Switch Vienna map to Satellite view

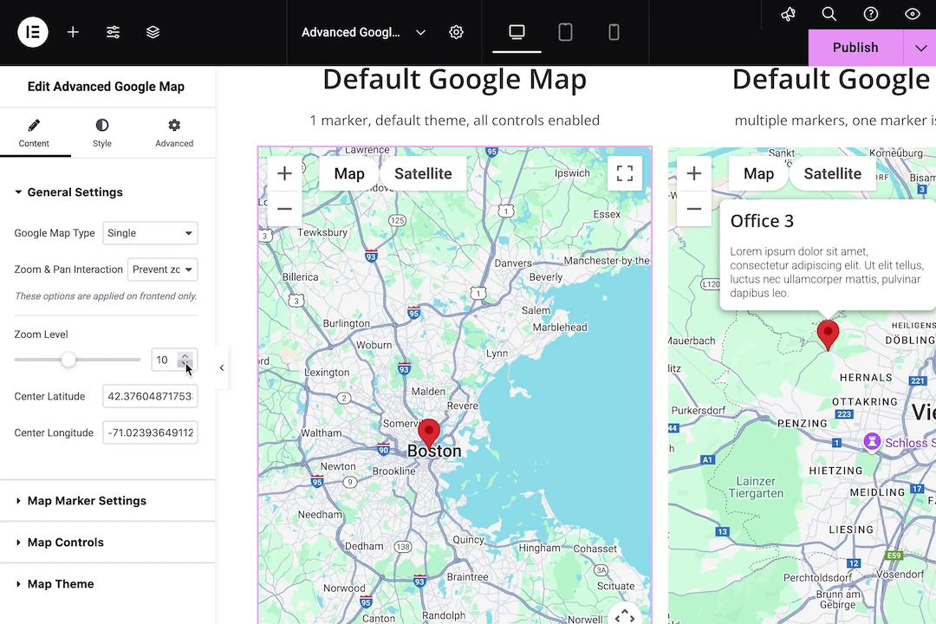[x=832, y=173]
